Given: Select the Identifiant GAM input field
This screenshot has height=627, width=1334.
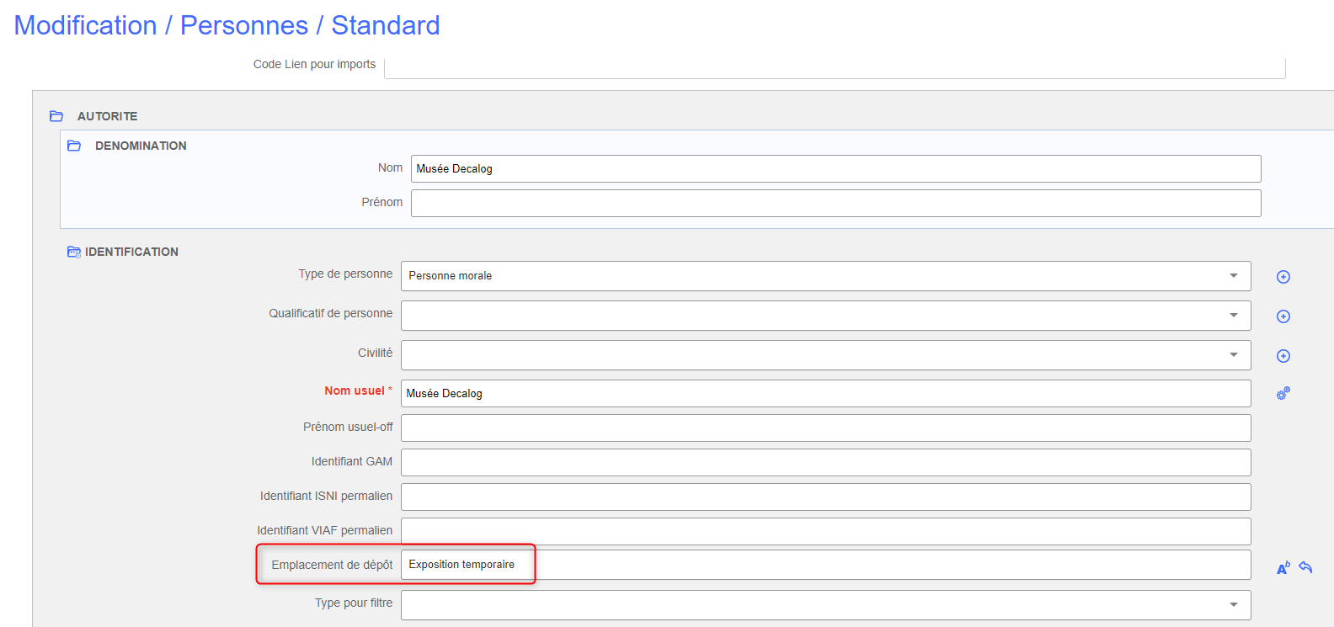Looking at the screenshot, I should (825, 462).
